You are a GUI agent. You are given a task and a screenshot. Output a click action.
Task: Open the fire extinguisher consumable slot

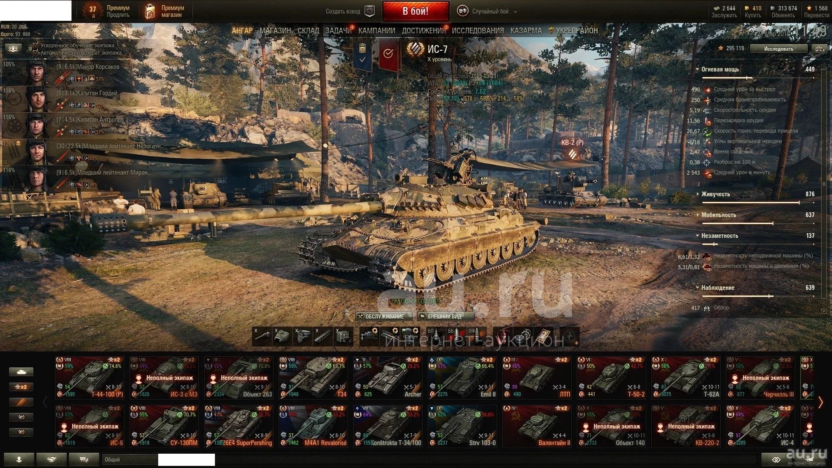point(504,336)
